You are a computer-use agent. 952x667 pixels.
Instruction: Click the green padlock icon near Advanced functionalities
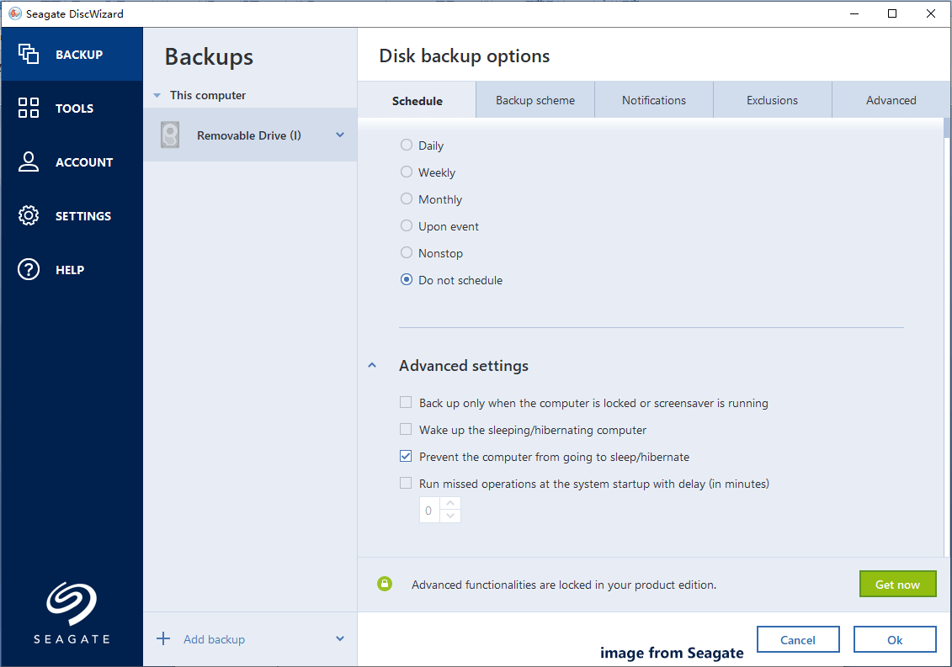(385, 583)
